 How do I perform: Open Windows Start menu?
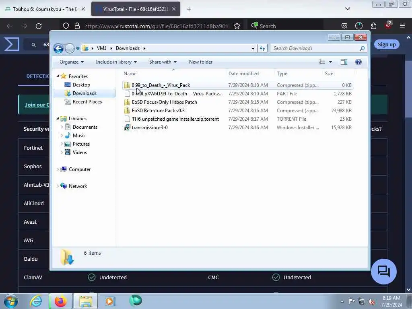tap(11, 301)
